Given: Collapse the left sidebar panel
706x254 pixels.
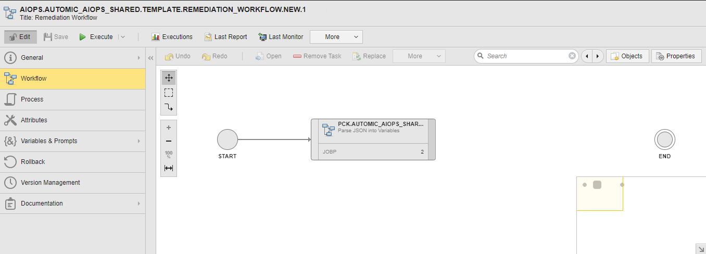Looking at the screenshot, I should (151, 58).
